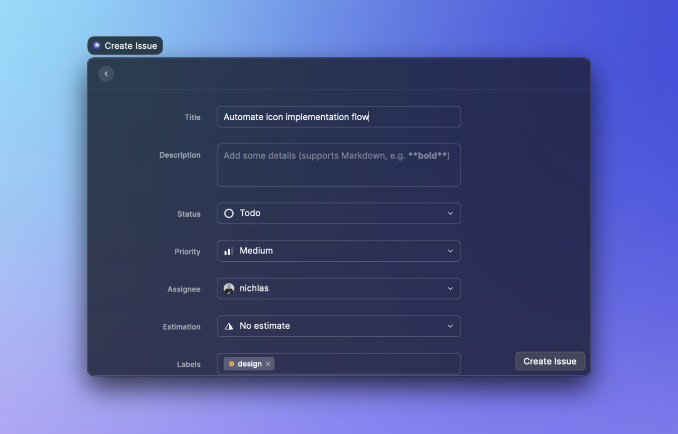Viewport: 678px width, 434px height.
Task: Focus the Description text area
Action: (339, 165)
